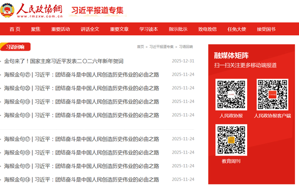Select 致电致信 in the navigation bar

pyautogui.click(x=207, y=29)
